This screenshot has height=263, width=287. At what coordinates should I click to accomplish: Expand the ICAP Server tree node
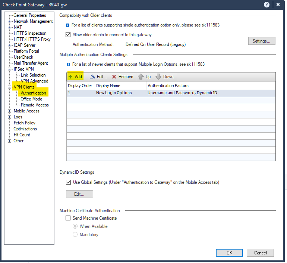(10, 45)
